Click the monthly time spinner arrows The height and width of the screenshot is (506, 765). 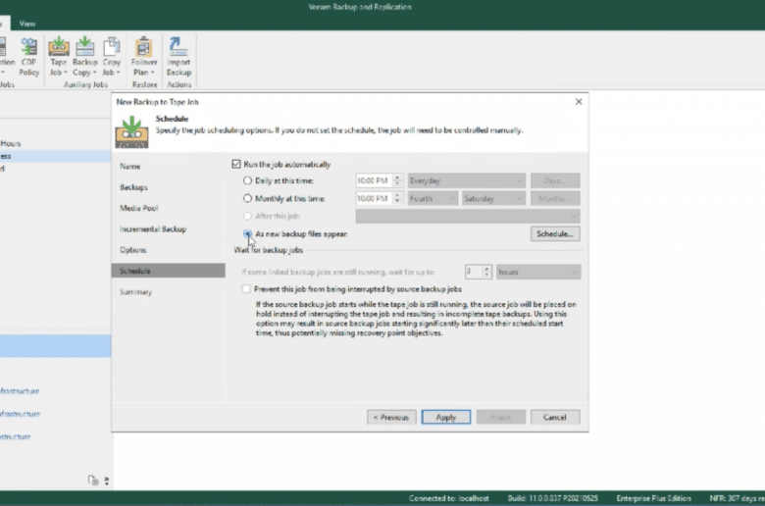click(x=397, y=199)
